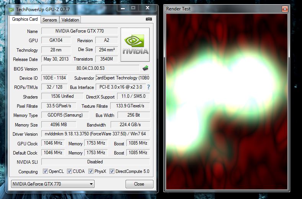Click the GPU Clock 1046 MHz value

(53, 143)
